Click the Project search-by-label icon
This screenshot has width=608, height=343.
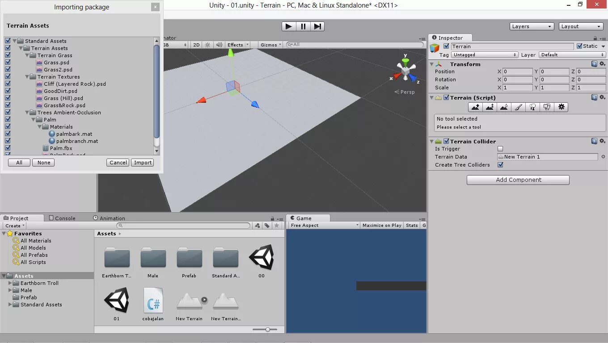[267, 226]
